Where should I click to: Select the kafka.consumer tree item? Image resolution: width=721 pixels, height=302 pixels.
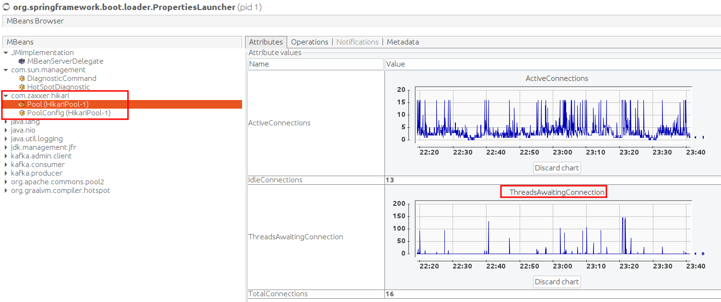click(37, 164)
